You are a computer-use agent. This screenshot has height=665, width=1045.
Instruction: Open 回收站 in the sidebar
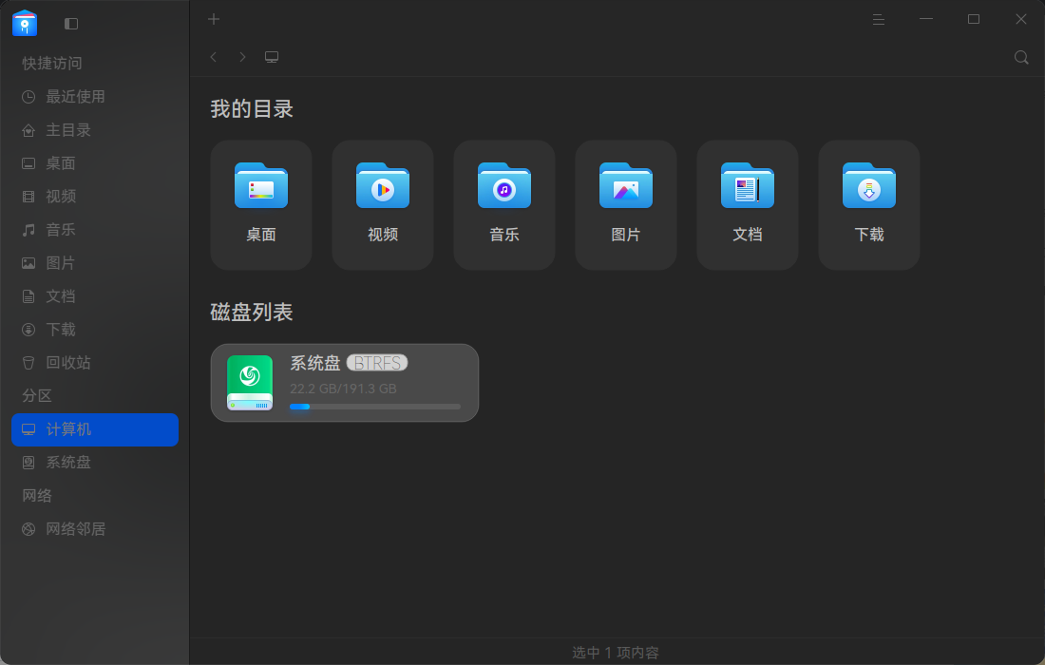click(95, 363)
